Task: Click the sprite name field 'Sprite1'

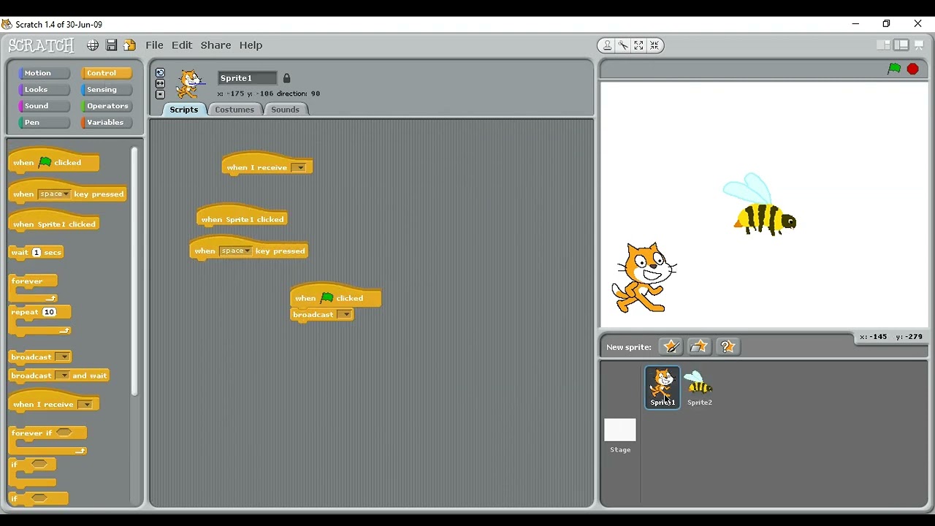Action: [x=248, y=78]
